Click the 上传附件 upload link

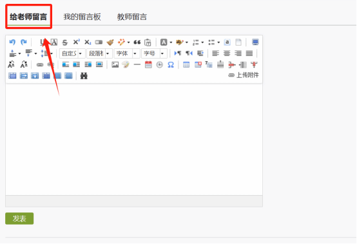coord(244,75)
